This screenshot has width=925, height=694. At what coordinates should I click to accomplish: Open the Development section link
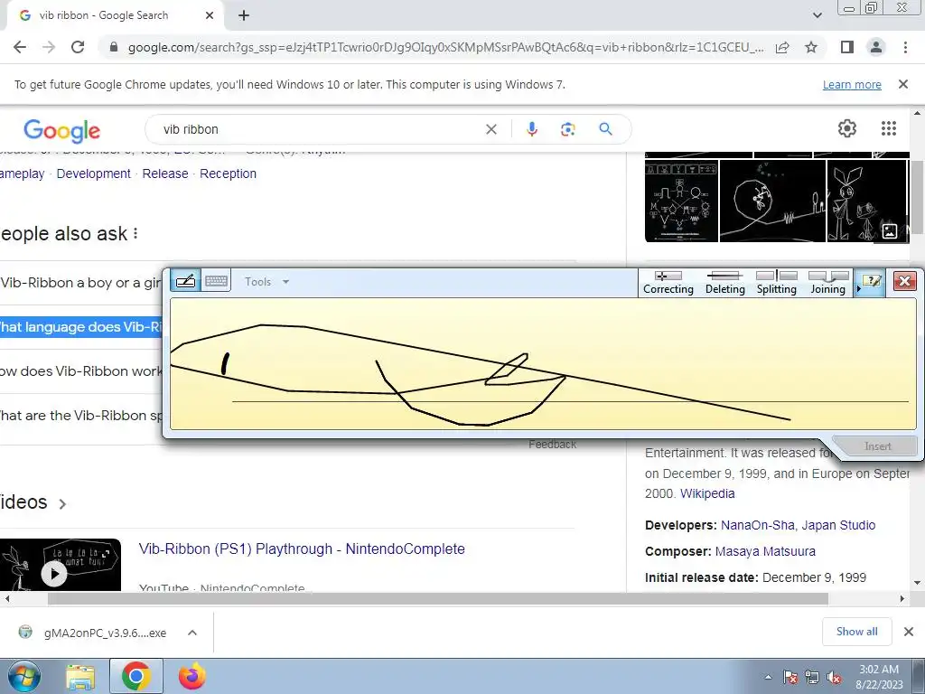coord(93,173)
